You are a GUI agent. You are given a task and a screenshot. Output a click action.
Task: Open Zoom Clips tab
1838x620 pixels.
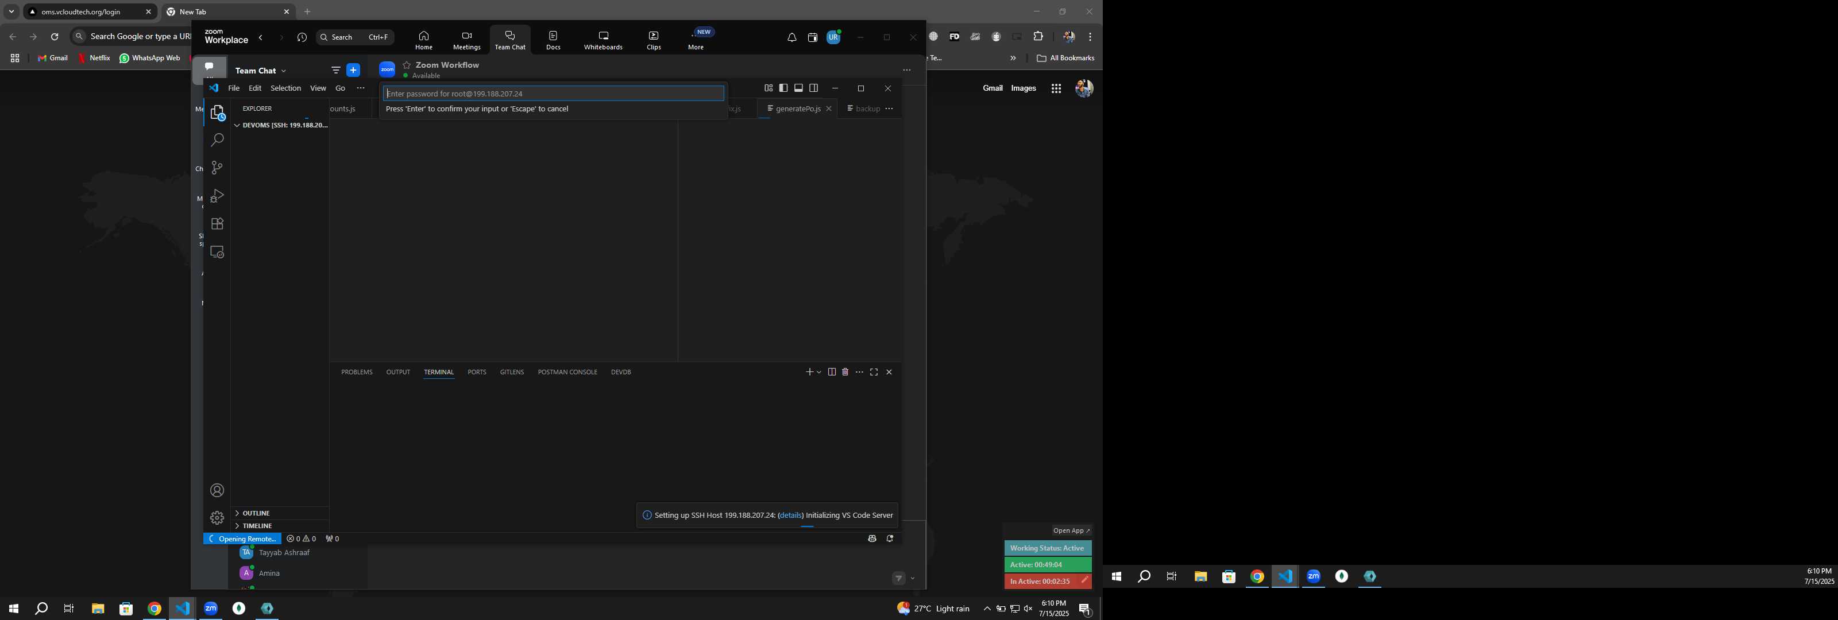(x=654, y=40)
